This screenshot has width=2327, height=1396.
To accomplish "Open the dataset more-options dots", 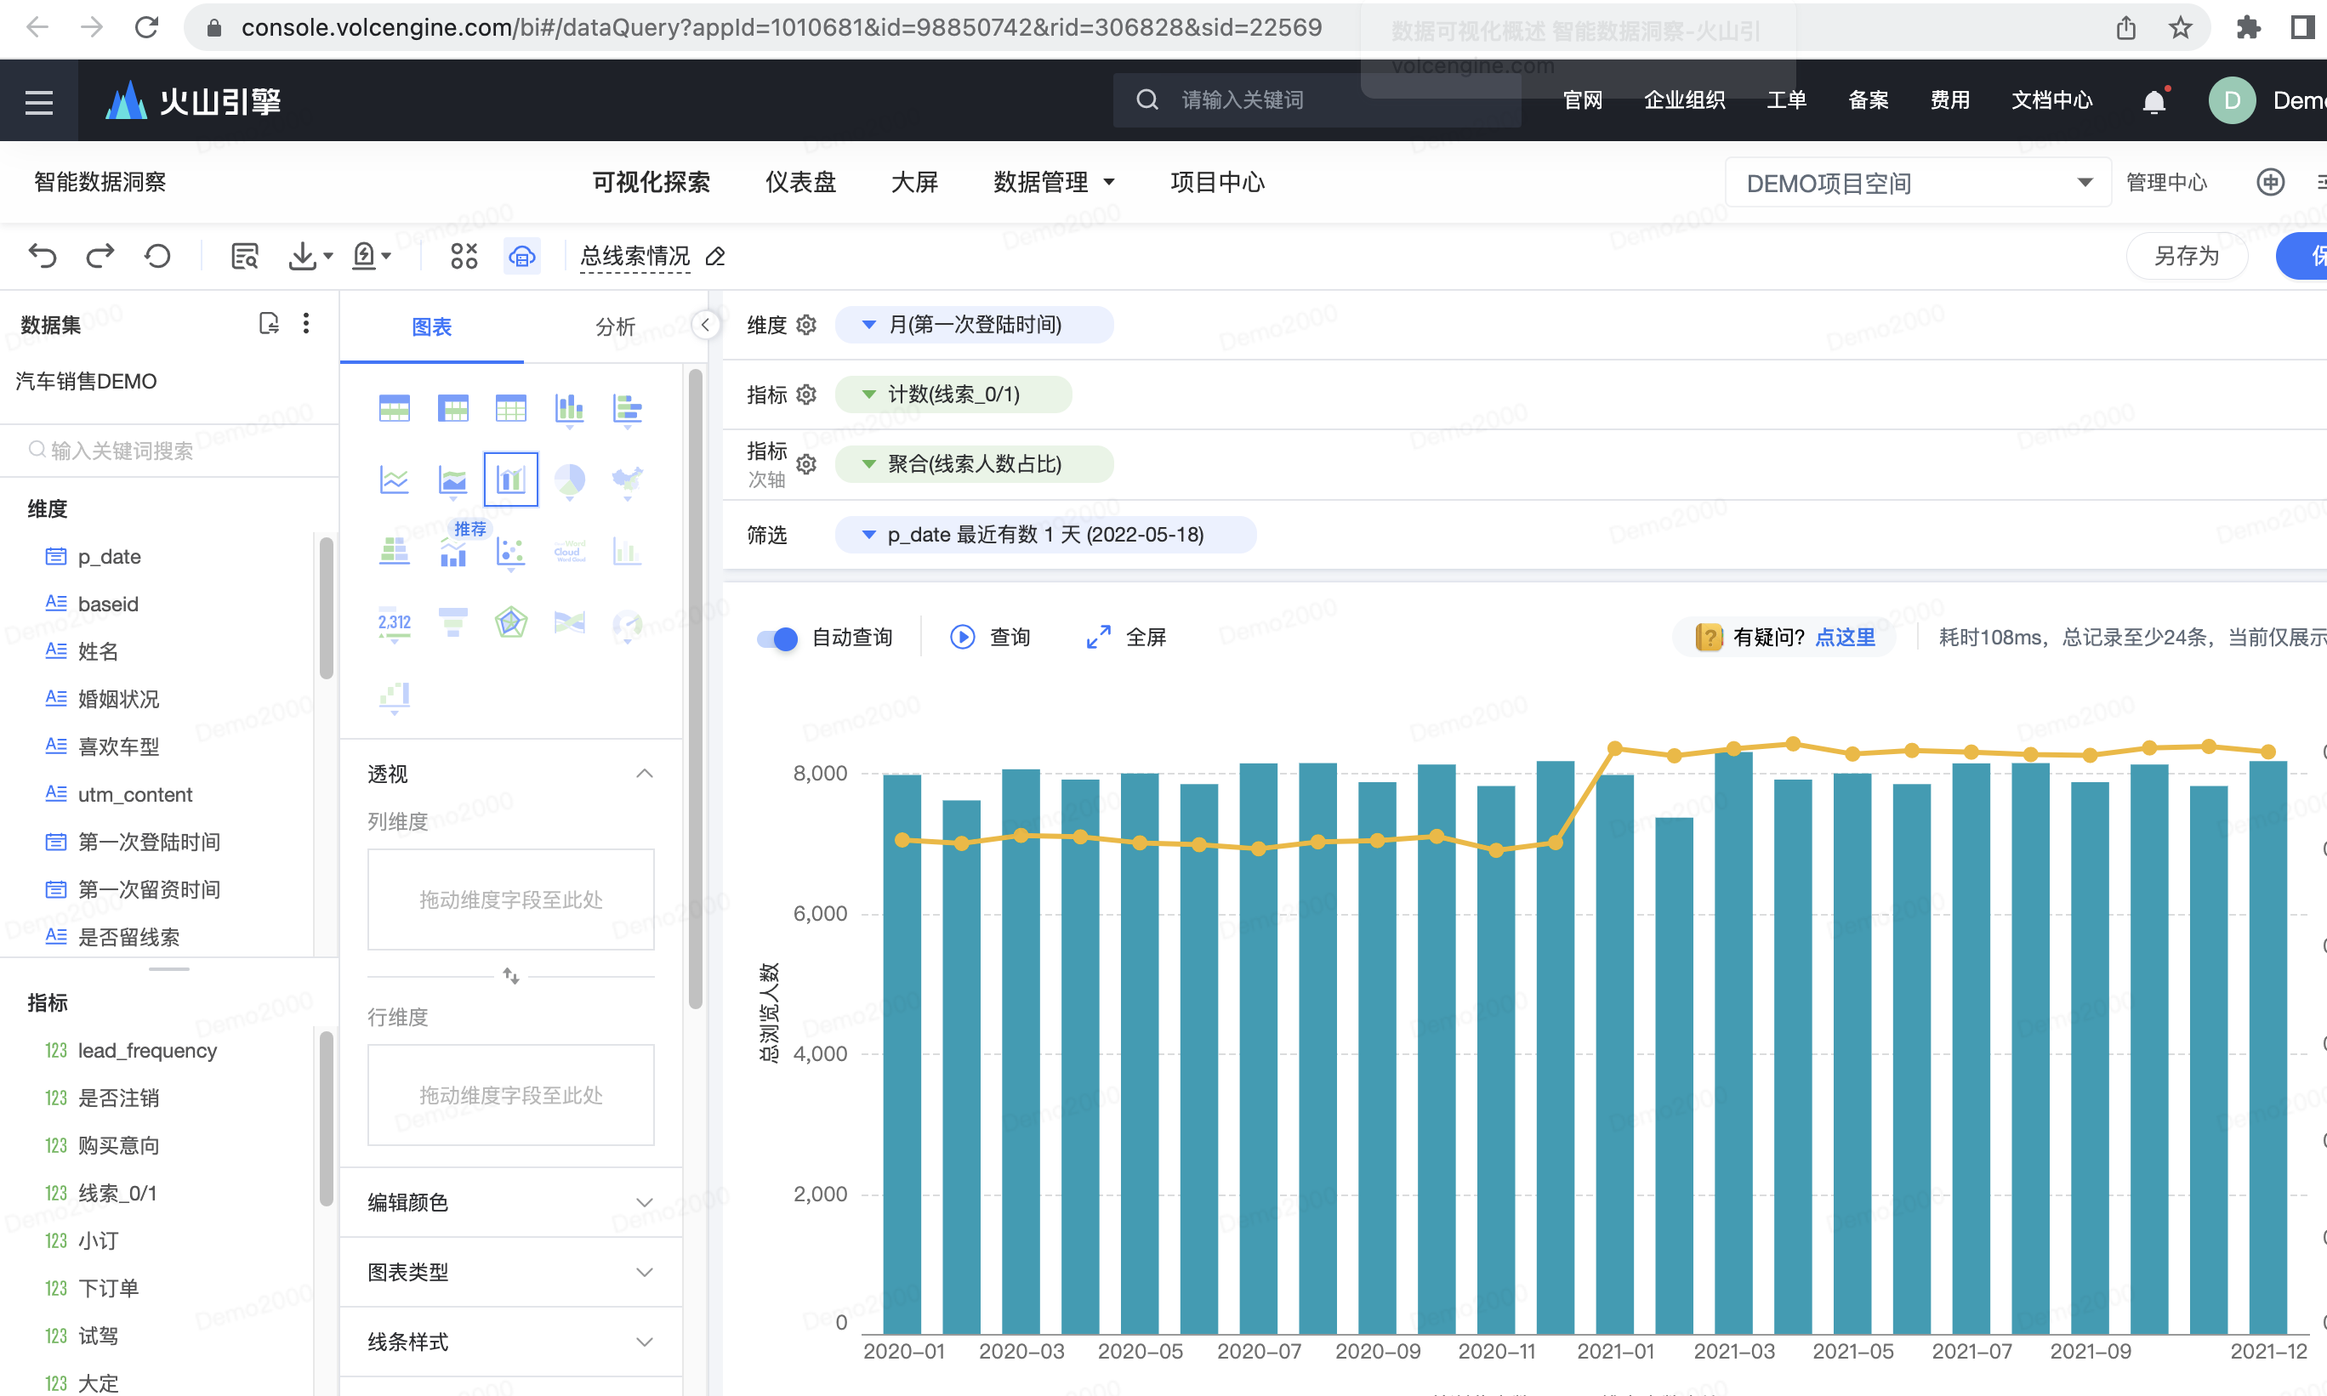I will pos(306,324).
